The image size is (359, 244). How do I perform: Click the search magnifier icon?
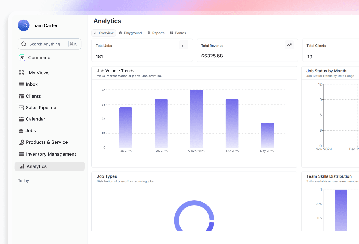click(24, 44)
